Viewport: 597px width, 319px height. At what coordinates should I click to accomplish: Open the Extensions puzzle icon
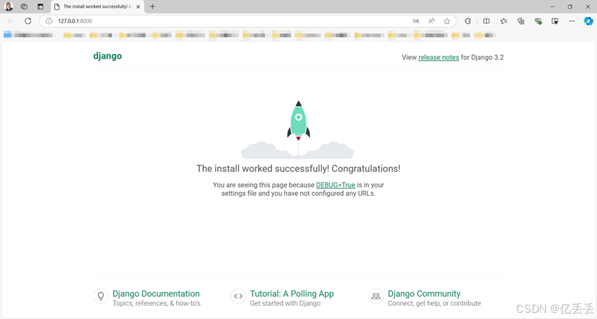click(468, 21)
